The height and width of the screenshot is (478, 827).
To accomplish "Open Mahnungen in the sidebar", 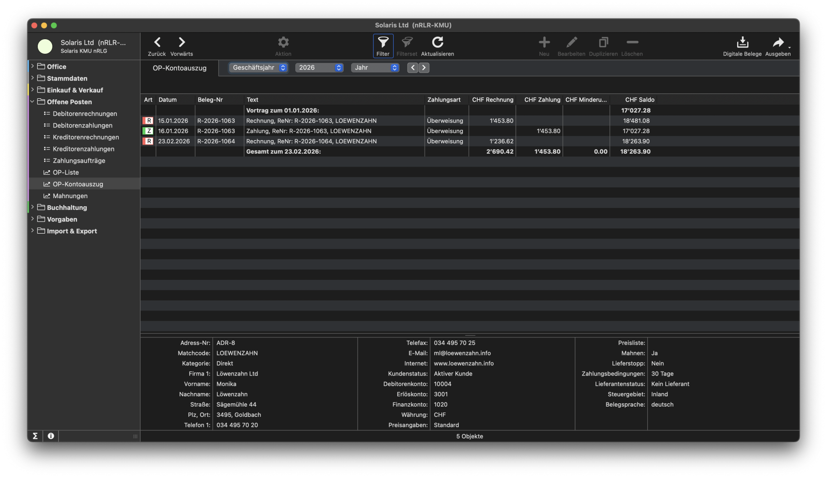I will [70, 196].
